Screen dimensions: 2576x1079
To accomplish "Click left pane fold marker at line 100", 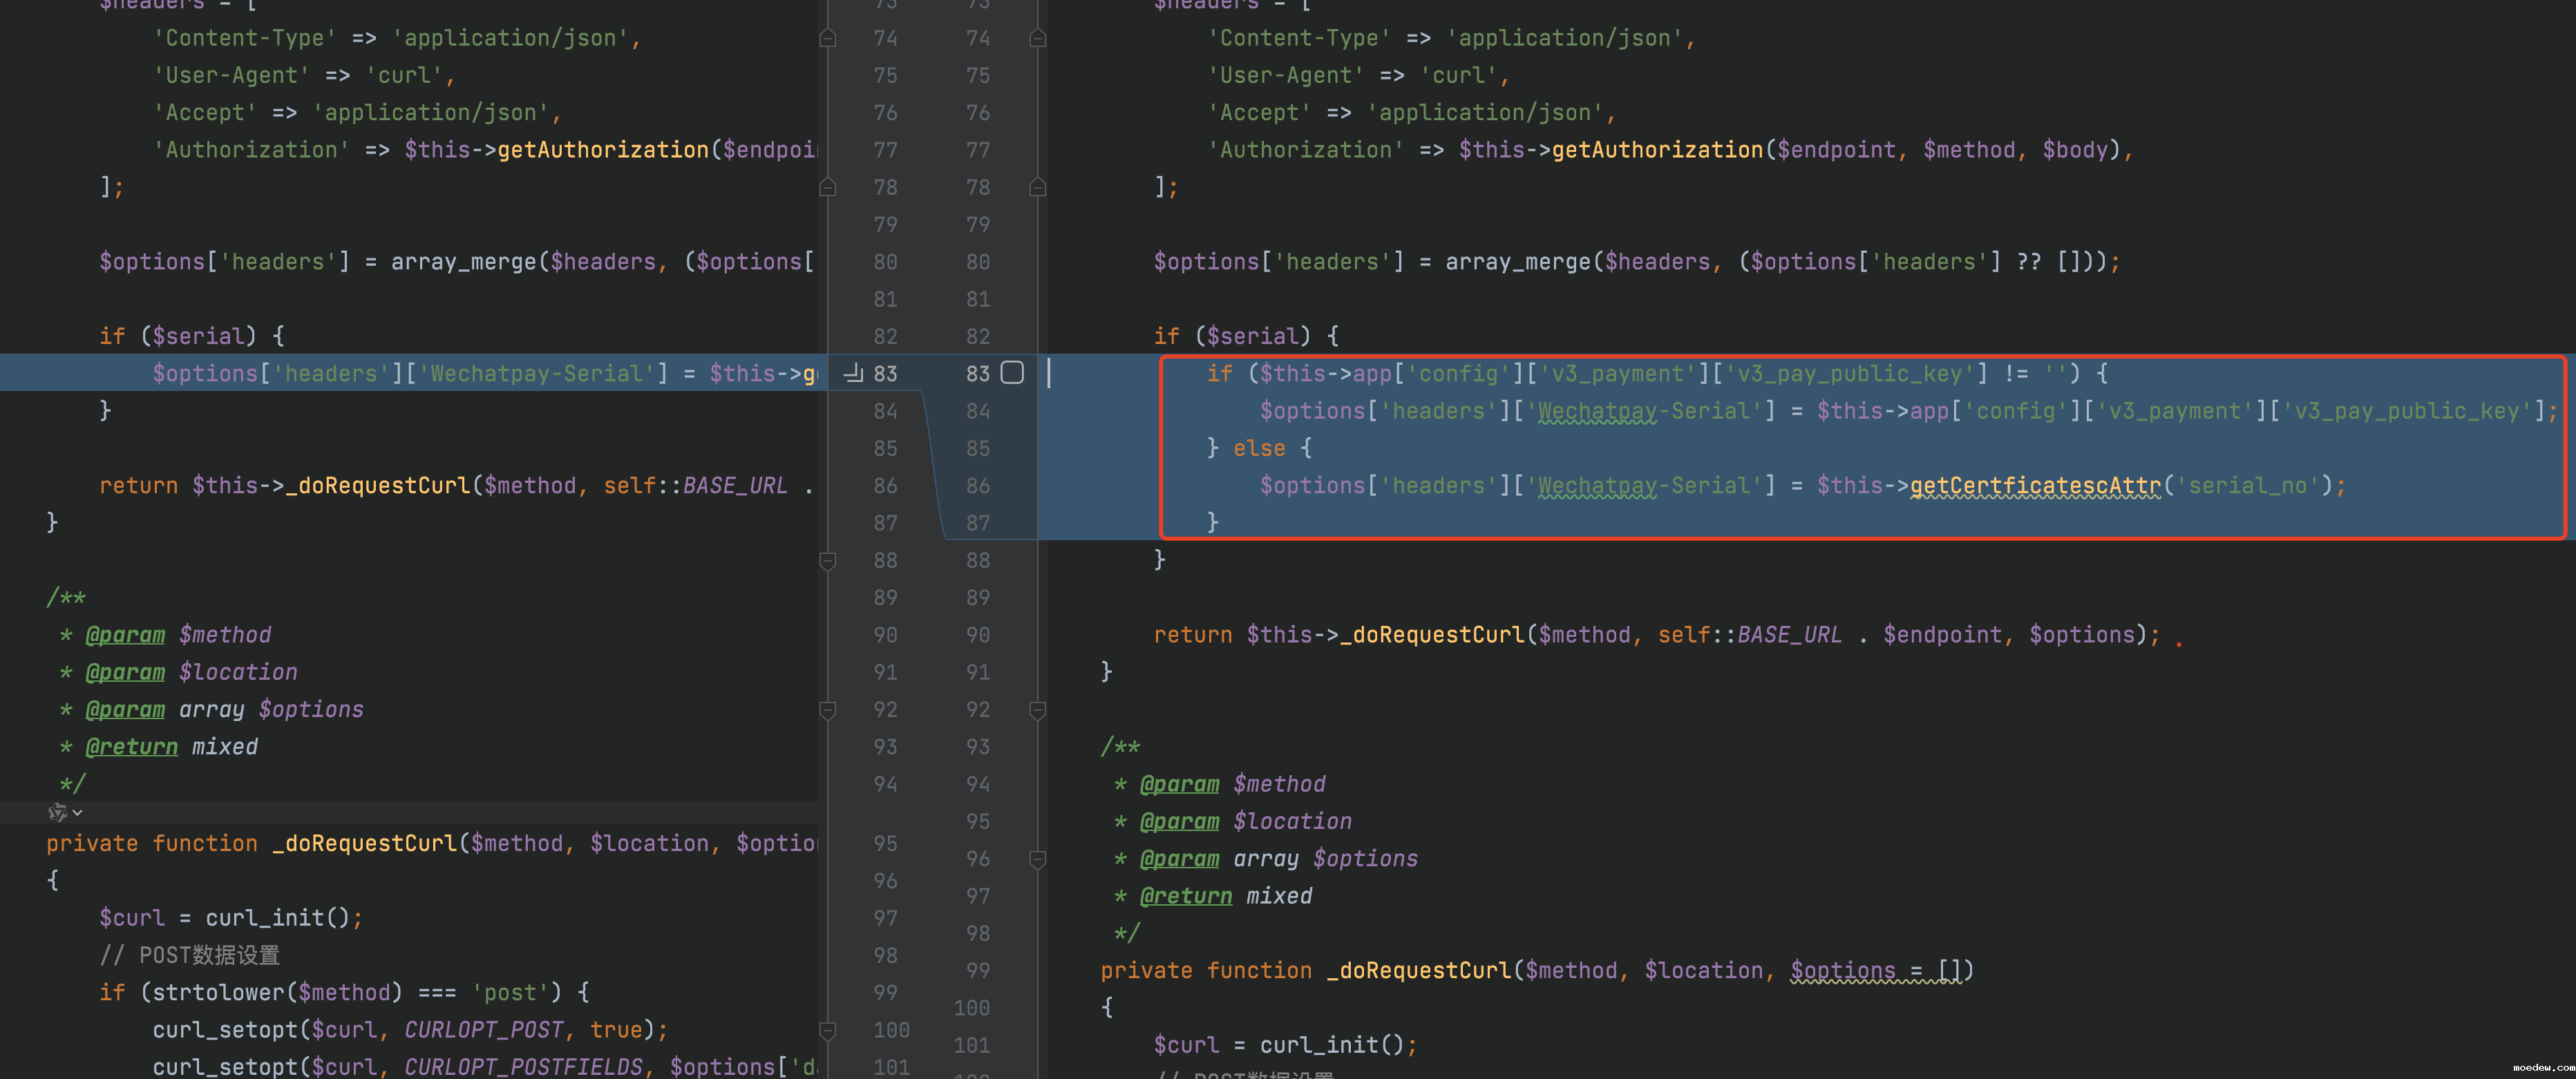I will coord(827,1029).
